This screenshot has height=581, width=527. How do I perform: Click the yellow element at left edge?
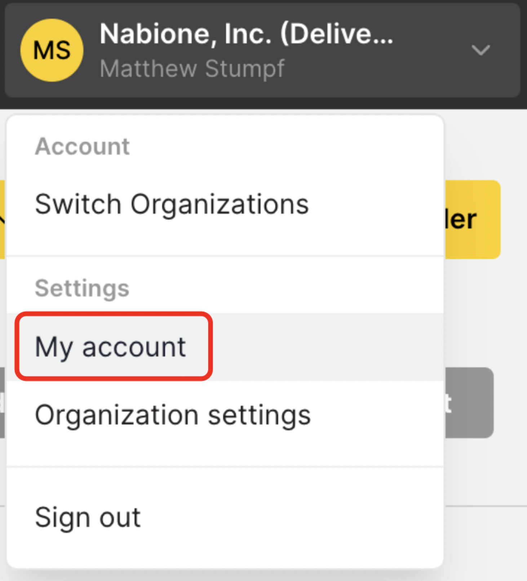2,219
